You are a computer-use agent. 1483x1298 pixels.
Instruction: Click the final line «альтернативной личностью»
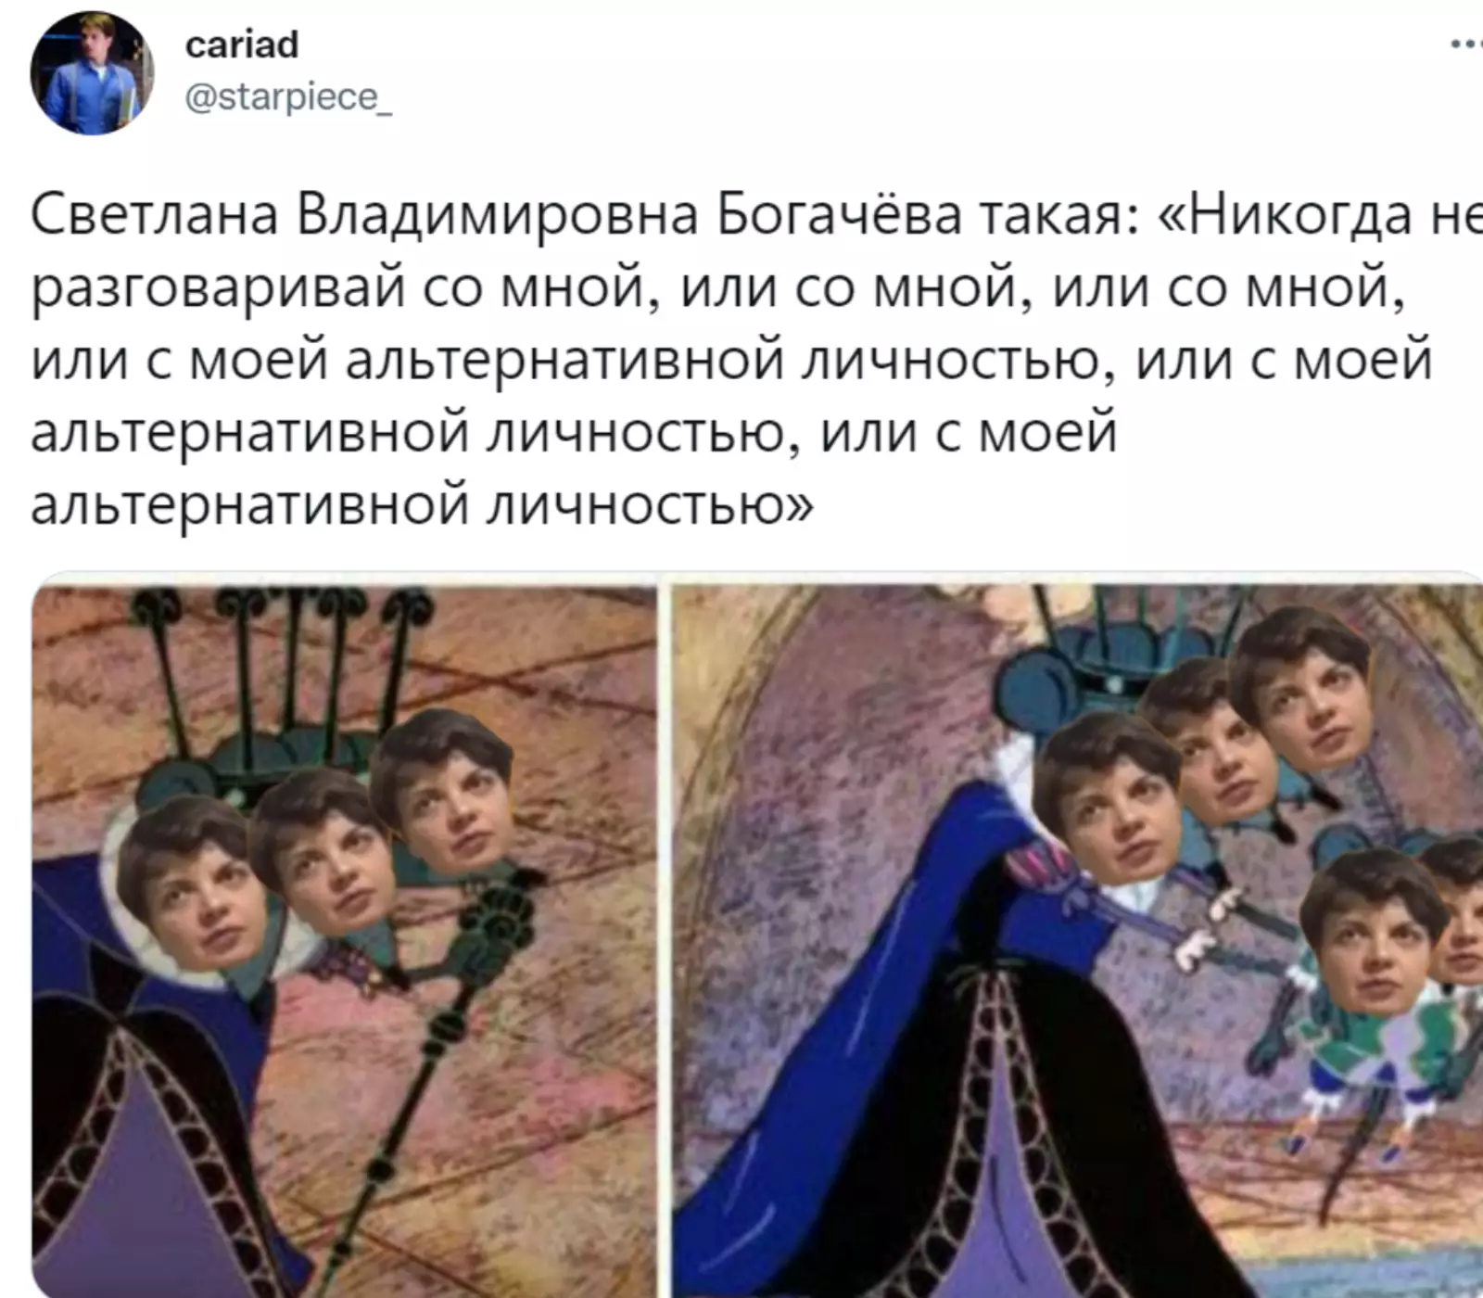pyautogui.click(x=422, y=506)
